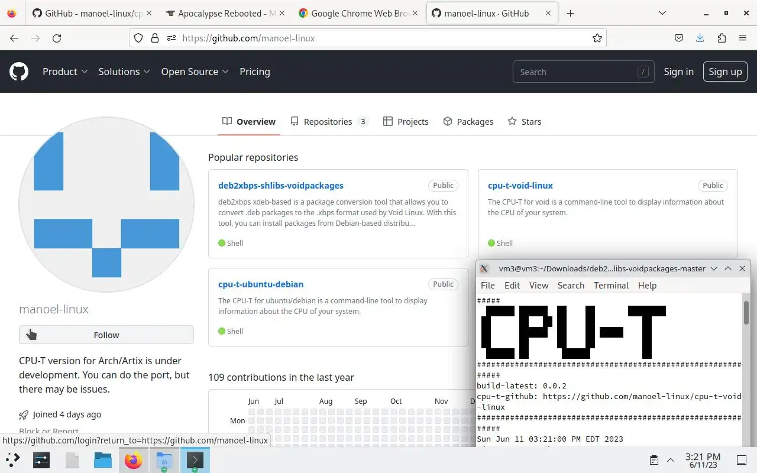Open the Projects tab
The height and width of the screenshot is (473, 757).
[406, 121]
